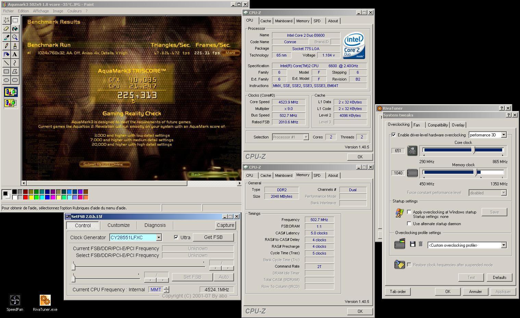This screenshot has width=520, height=318.
Task: Click Annuler in the System tweaks dialog
Action: [475, 292]
